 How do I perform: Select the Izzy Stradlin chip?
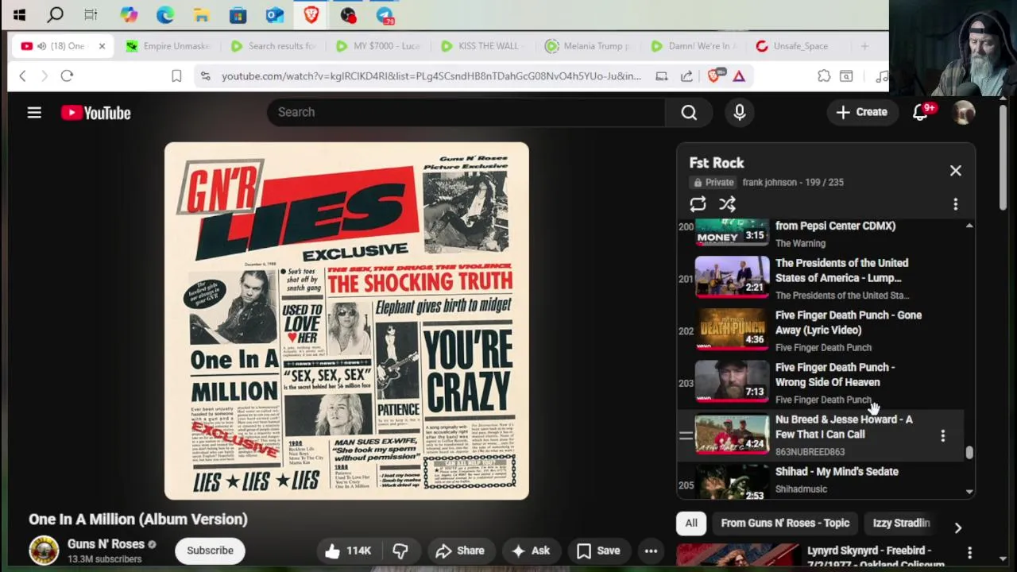coord(901,523)
